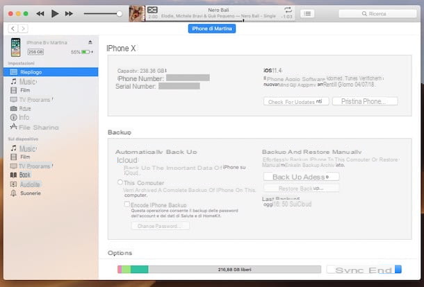
Task: Click the Nero Bali album artwork thumbnail
Action: pos(137,13)
